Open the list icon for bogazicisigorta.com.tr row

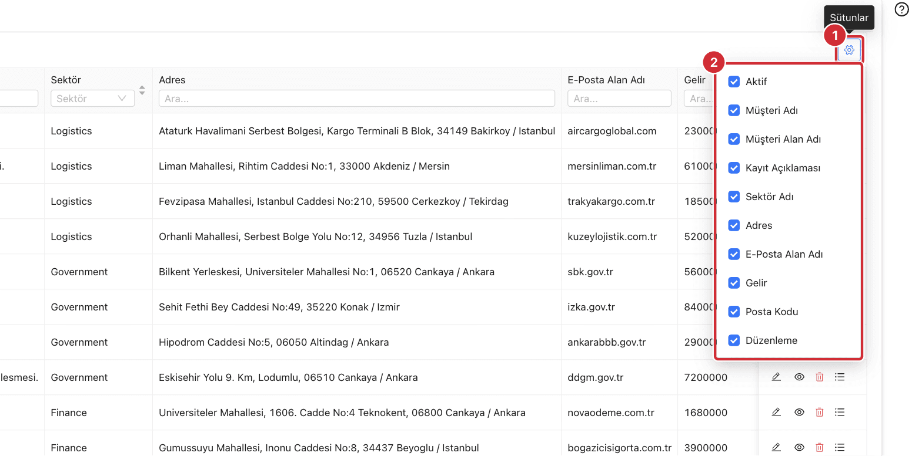click(x=840, y=447)
